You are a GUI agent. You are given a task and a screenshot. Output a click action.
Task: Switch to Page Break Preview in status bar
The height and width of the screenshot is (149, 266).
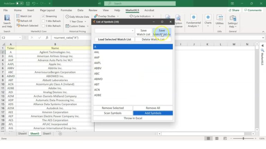[x=225, y=139]
